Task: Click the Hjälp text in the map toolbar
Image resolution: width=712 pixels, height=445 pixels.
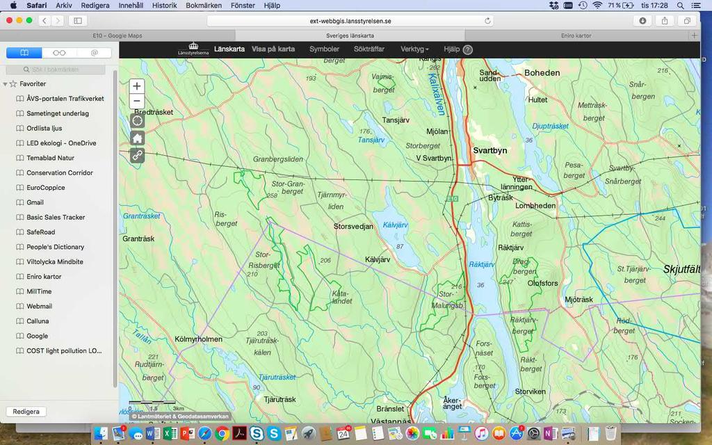Action: click(452, 49)
